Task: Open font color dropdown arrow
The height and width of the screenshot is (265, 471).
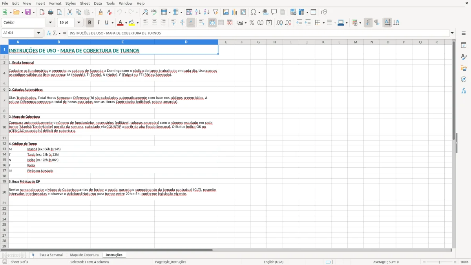Action: 126,23
